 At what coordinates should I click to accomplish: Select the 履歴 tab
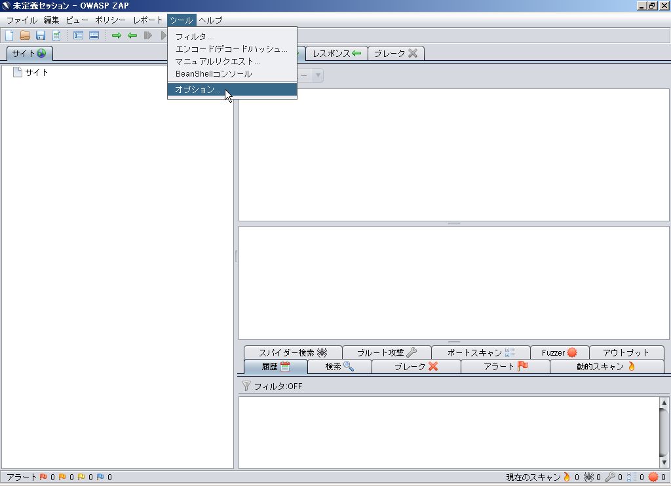(x=276, y=367)
